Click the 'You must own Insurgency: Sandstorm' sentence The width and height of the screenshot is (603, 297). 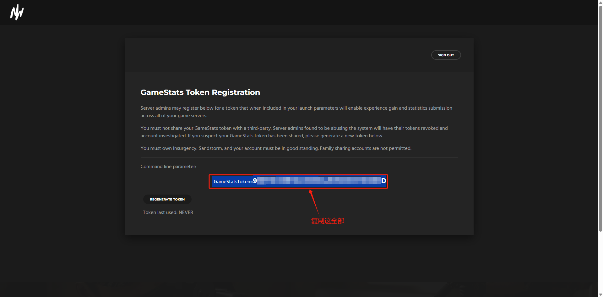click(276, 148)
